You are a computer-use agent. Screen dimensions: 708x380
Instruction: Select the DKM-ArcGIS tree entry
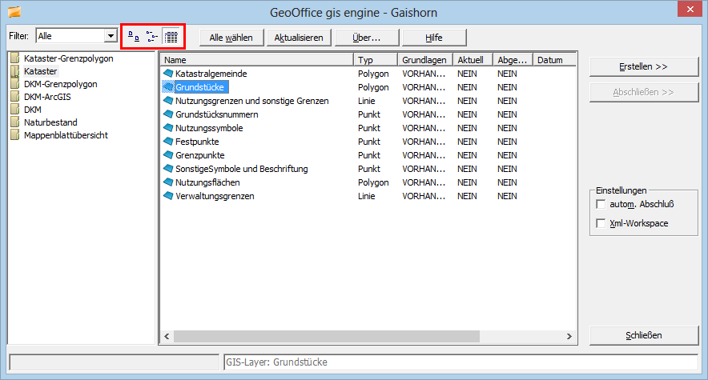(x=47, y=97)
